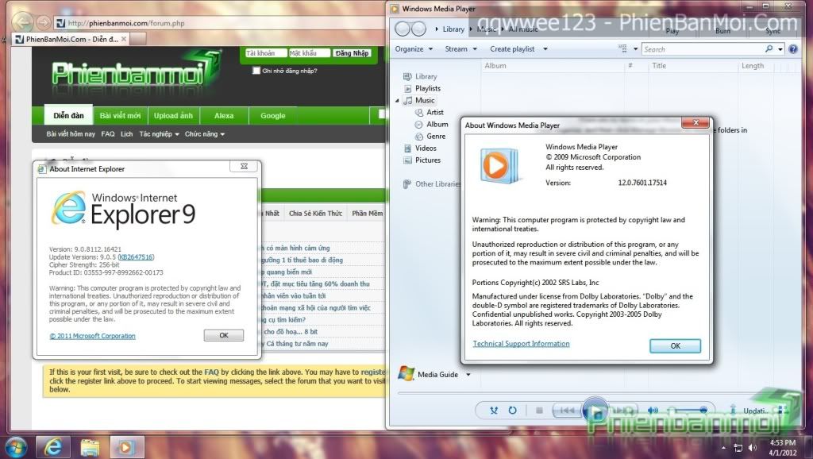
Task: Click OK in About Windows Media Player dialog
Action: coord(675,345)
